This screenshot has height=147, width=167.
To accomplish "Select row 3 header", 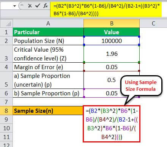I will [6, 54].
